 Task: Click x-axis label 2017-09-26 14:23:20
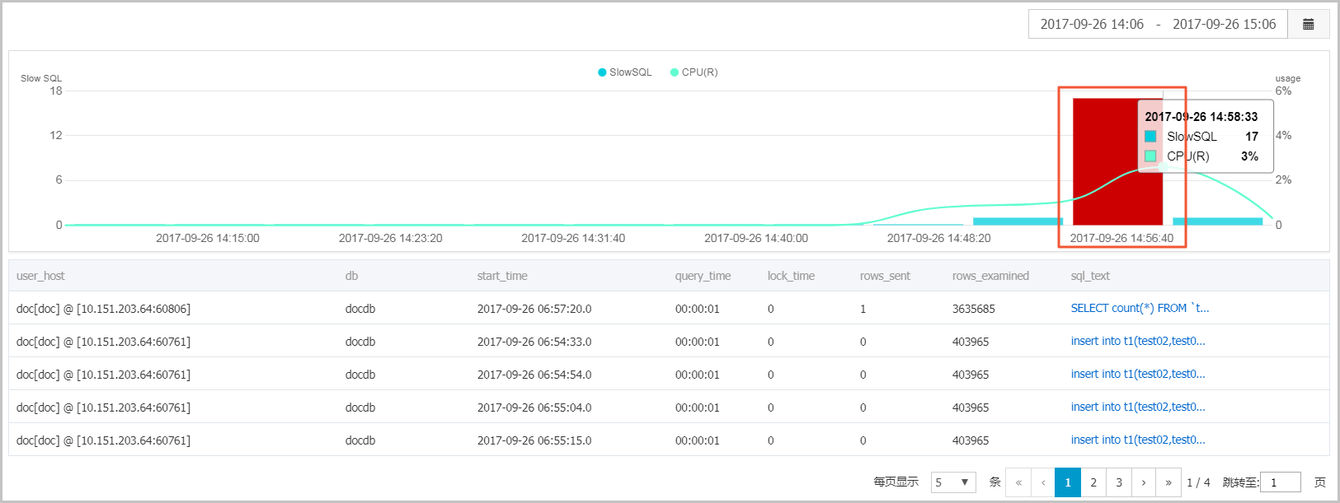click(x=391, y=238)
